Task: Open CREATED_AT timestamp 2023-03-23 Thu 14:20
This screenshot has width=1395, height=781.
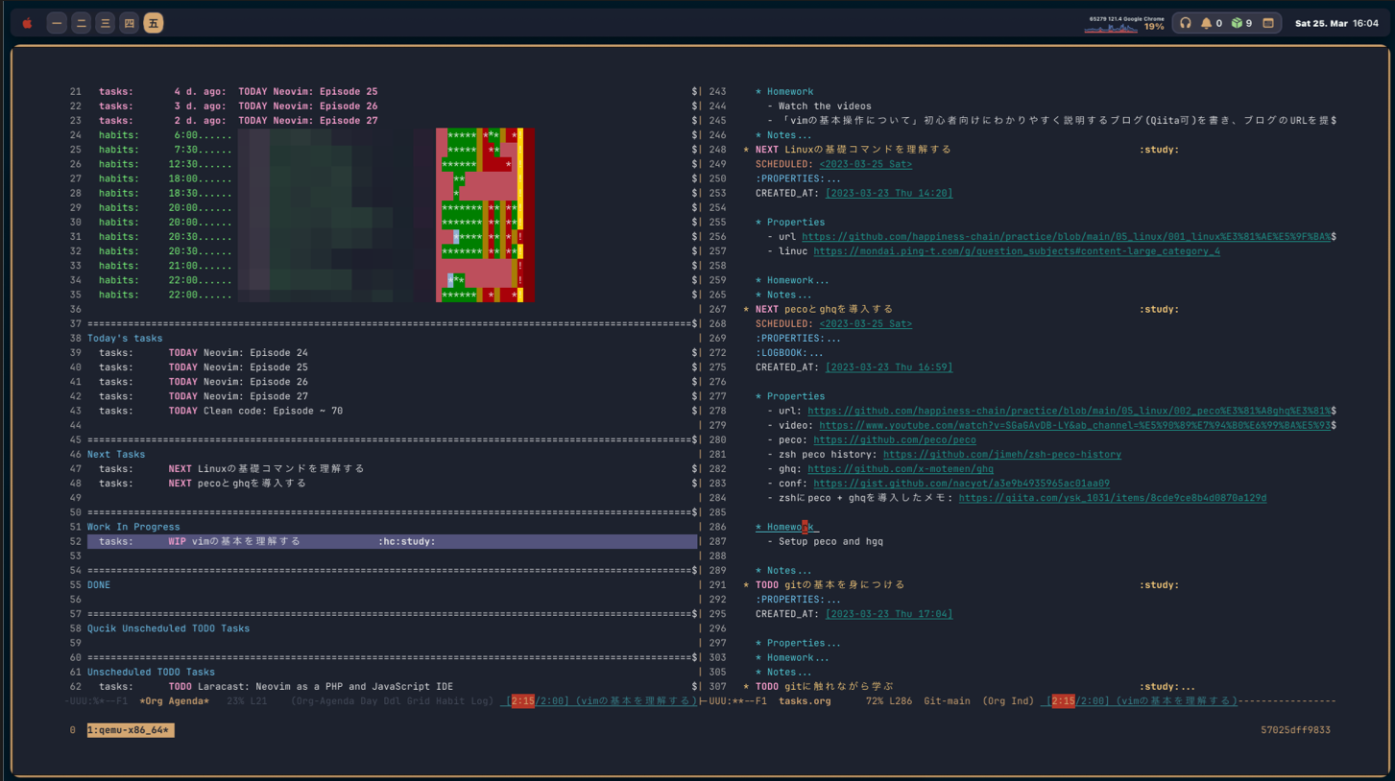Action: 889,193
